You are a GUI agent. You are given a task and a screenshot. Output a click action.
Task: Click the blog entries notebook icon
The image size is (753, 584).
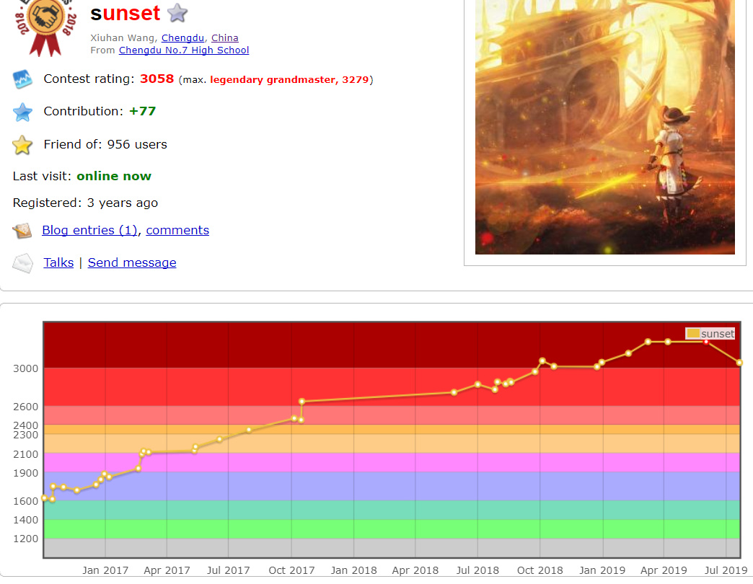(22, 231)
